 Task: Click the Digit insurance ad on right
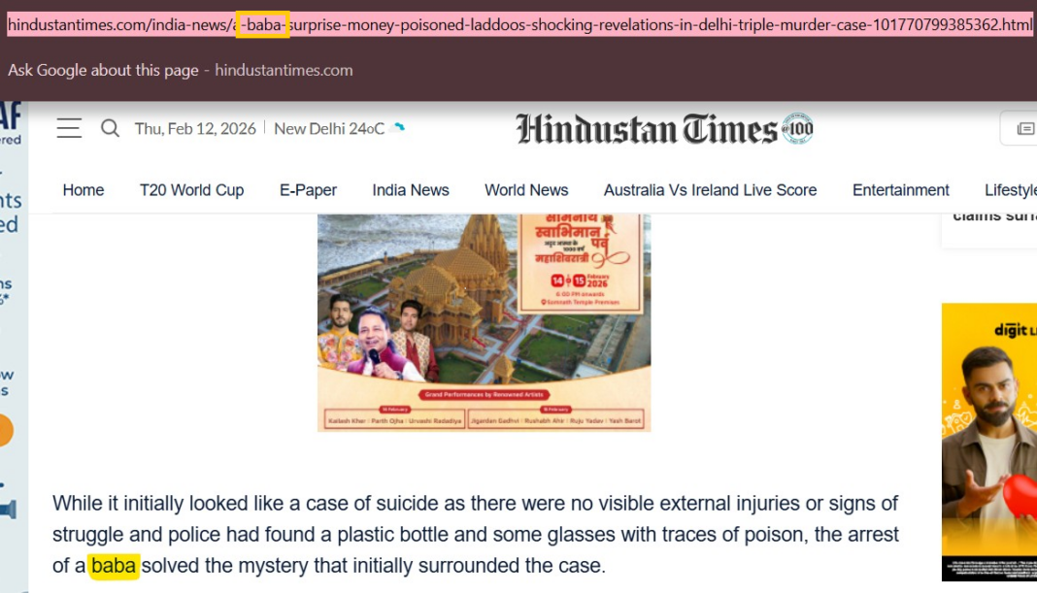[x=988, y=442]
